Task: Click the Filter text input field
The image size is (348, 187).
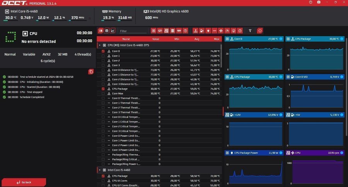Action: (132, 31)
